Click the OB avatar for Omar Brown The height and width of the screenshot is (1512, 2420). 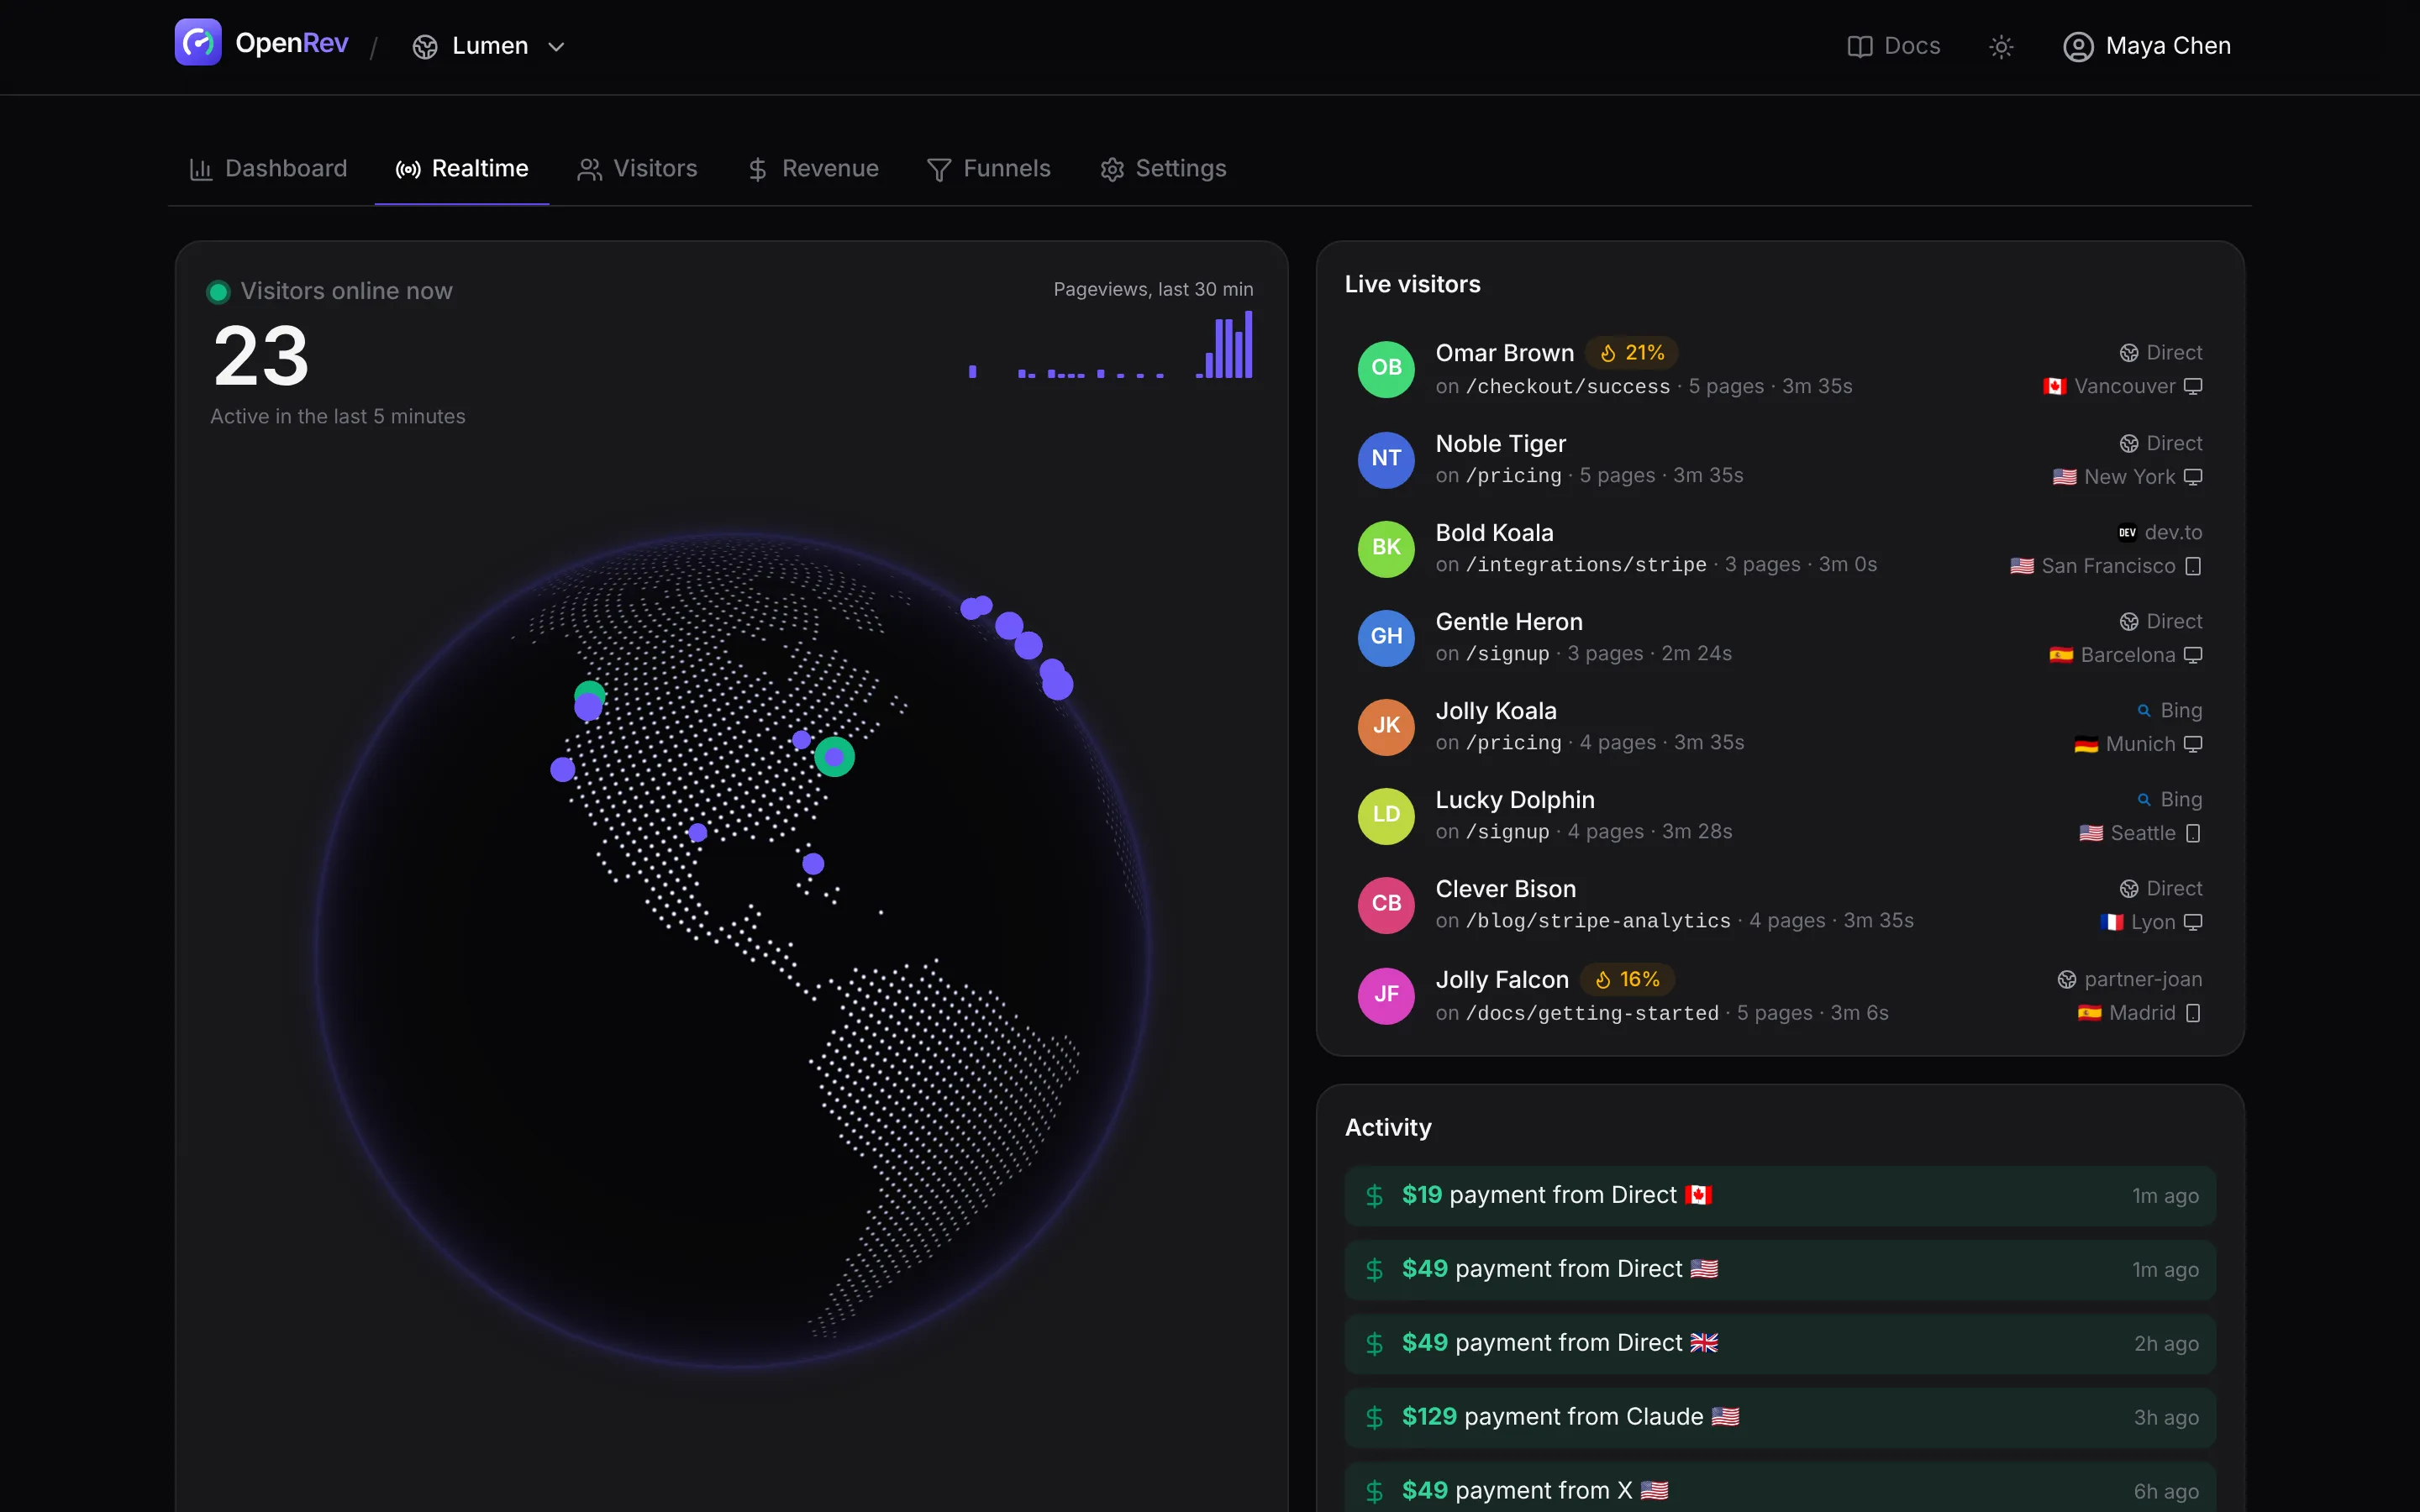tap(1386, 368)
